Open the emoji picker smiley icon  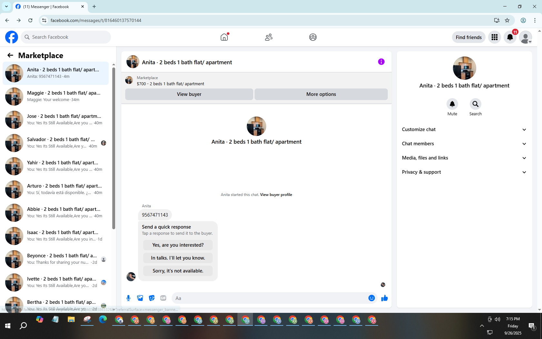[x=372, y=298]
